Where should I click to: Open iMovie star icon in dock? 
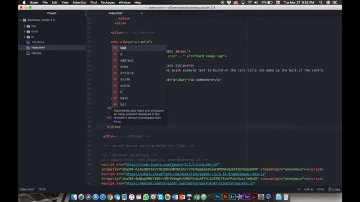(240, 197)
